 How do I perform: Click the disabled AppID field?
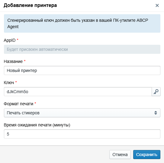click(82, 49)
